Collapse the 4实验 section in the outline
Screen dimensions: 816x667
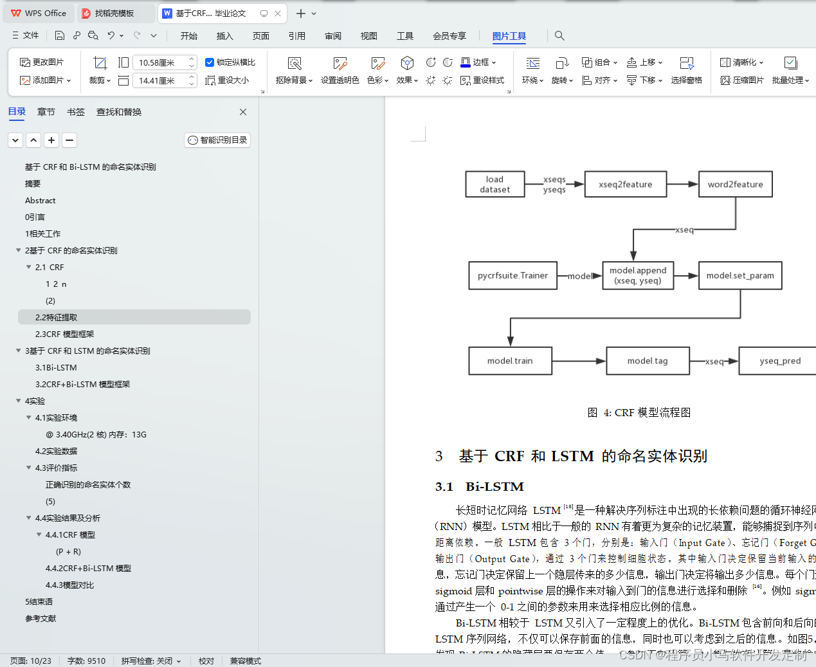pos(19,400)
